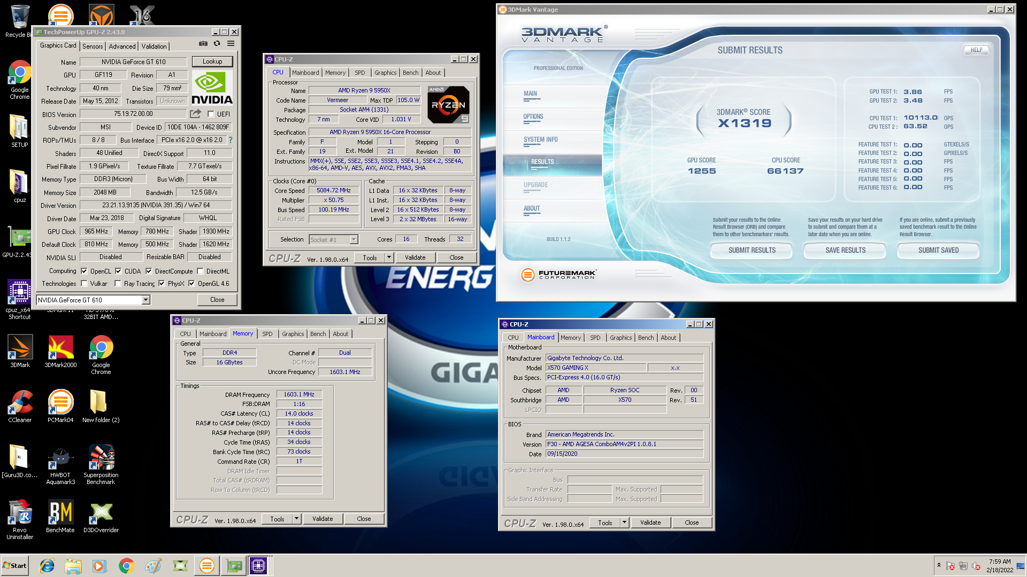Expand Tools dropdown arrow in Memory tab window
The width and height of the screenshot is (1027, 577).
click(x=296, y=519)
